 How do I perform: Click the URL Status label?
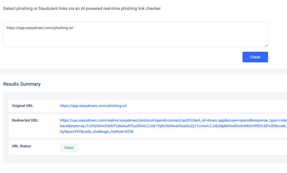(x=21, y=146)
